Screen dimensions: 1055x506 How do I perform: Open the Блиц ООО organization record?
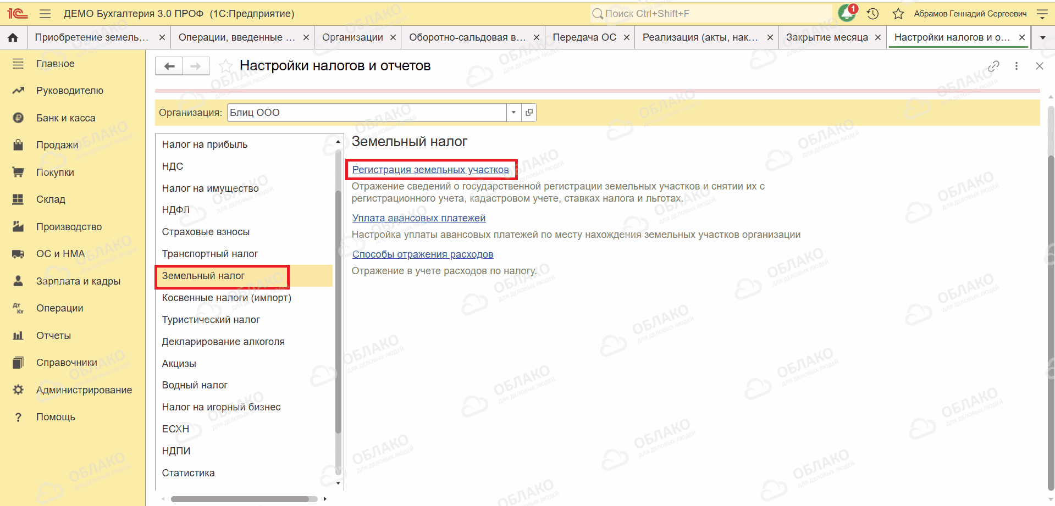[529, 113]
